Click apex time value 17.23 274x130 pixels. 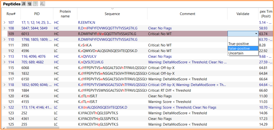263,119
